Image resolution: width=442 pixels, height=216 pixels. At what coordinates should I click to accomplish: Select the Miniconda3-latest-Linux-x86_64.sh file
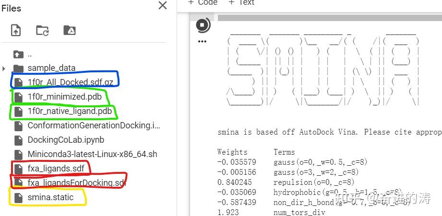point(93,154)
